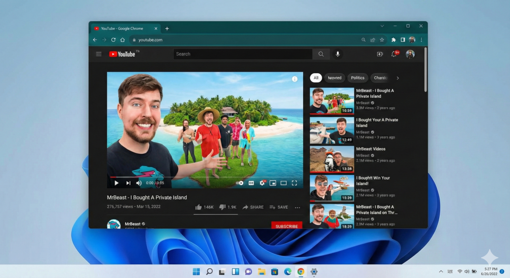Viewport: 510px width, 278px height.
Task: Open Chrome three-dot menu
Action: click(x=421, y=40)
